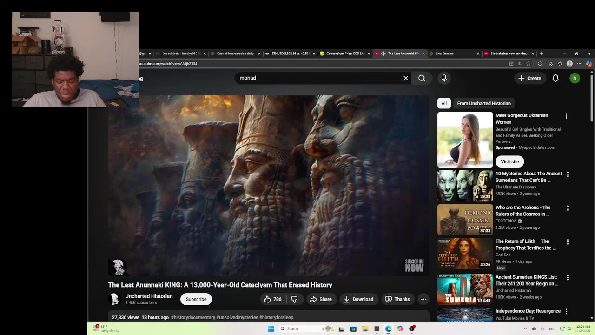Open the Ancient Sumerian KINGS List thumbnail
This screenshot has width=595, height=335.
[465, 289]
